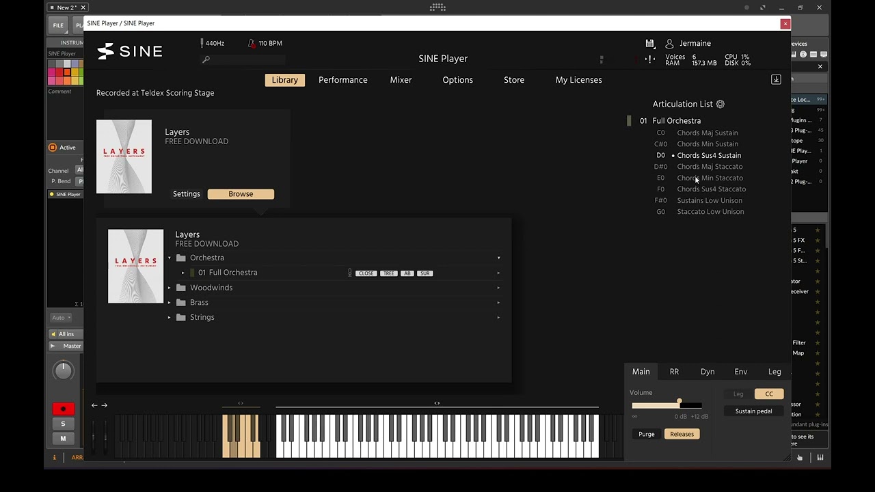Switch to the Library tab

coord(284,80)
